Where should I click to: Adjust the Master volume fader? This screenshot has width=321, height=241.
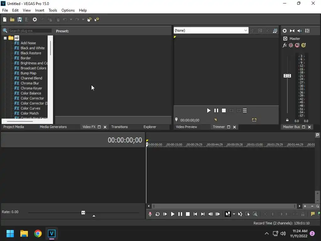point(287,76)
